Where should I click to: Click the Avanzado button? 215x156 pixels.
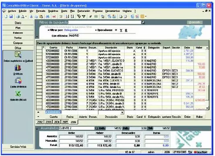point(195,22)
